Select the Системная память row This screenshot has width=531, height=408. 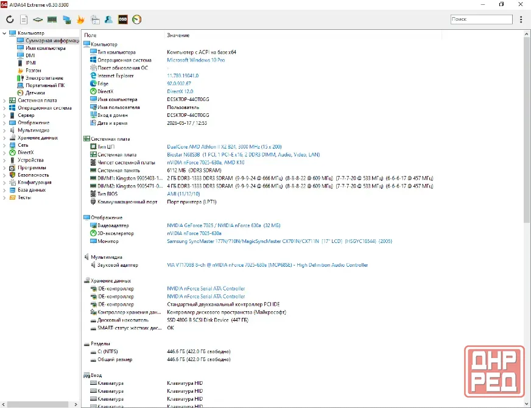[156, 171]
